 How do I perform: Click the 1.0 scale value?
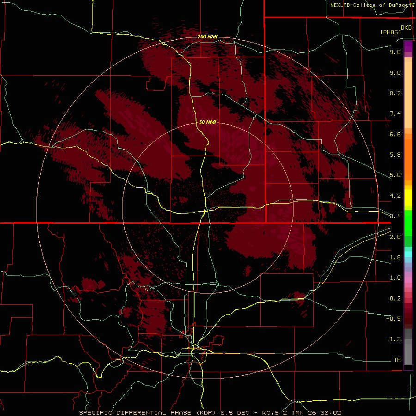tap(395, 278)
